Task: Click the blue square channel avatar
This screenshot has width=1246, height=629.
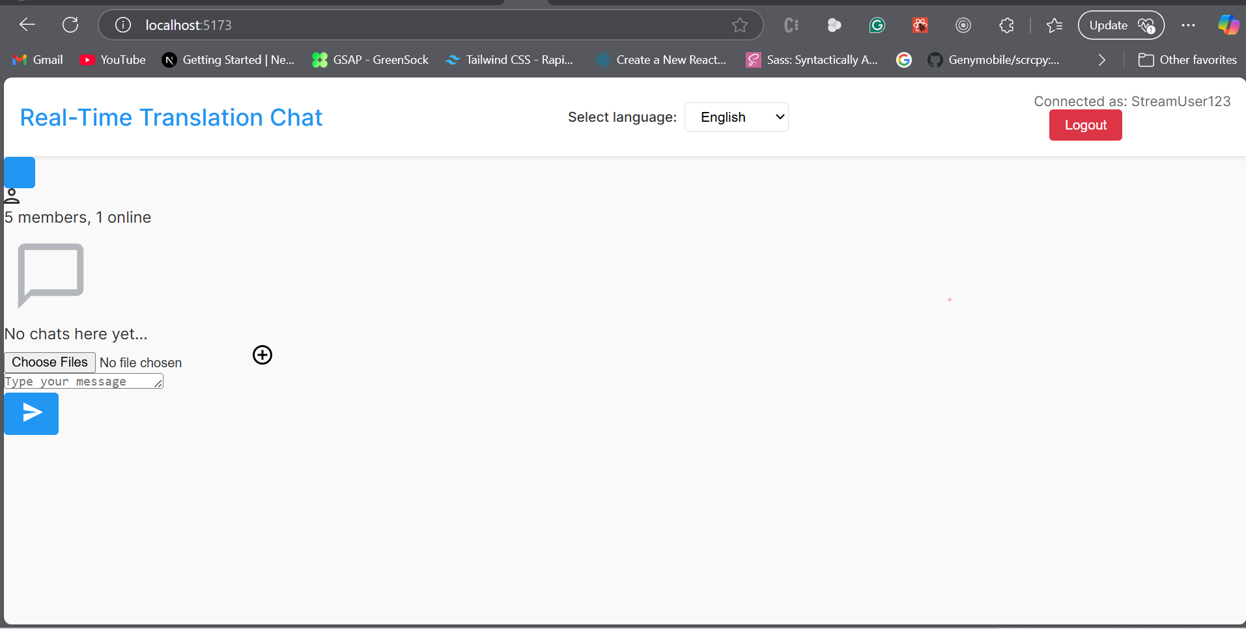Action: [x=20, y=173]
